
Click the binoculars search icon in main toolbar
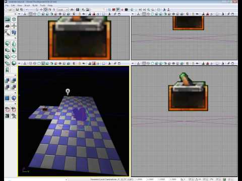pyautogui.click(x=72, y=10)
